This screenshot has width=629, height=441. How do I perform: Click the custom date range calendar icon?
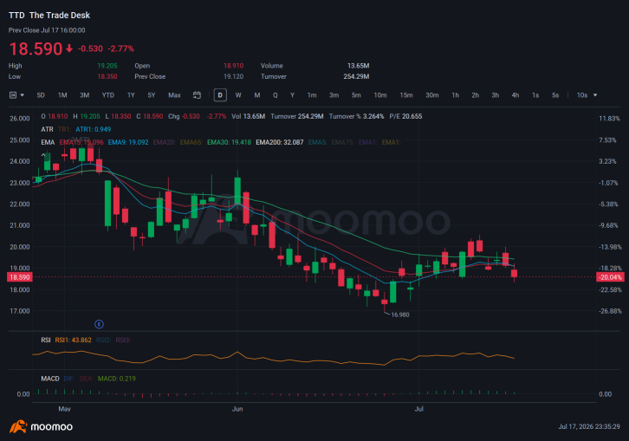197,95
